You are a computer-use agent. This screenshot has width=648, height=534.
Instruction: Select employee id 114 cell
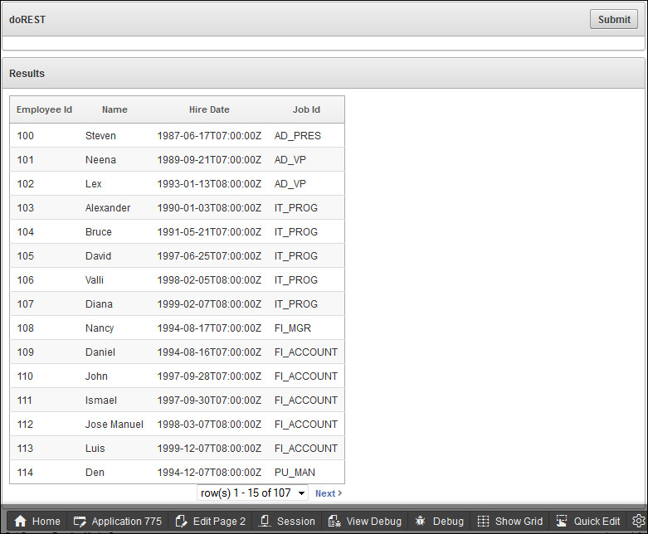click(x=25, y=472)
